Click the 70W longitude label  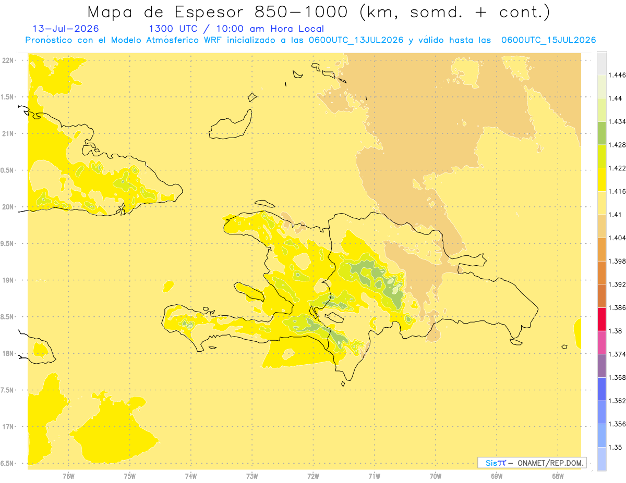tap(436, 476)
